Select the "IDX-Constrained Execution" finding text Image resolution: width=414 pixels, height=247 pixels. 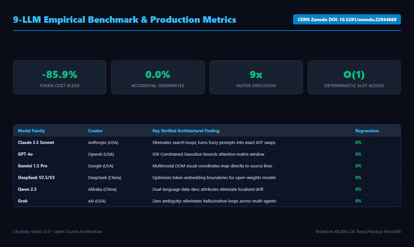[x=208, y=154]
